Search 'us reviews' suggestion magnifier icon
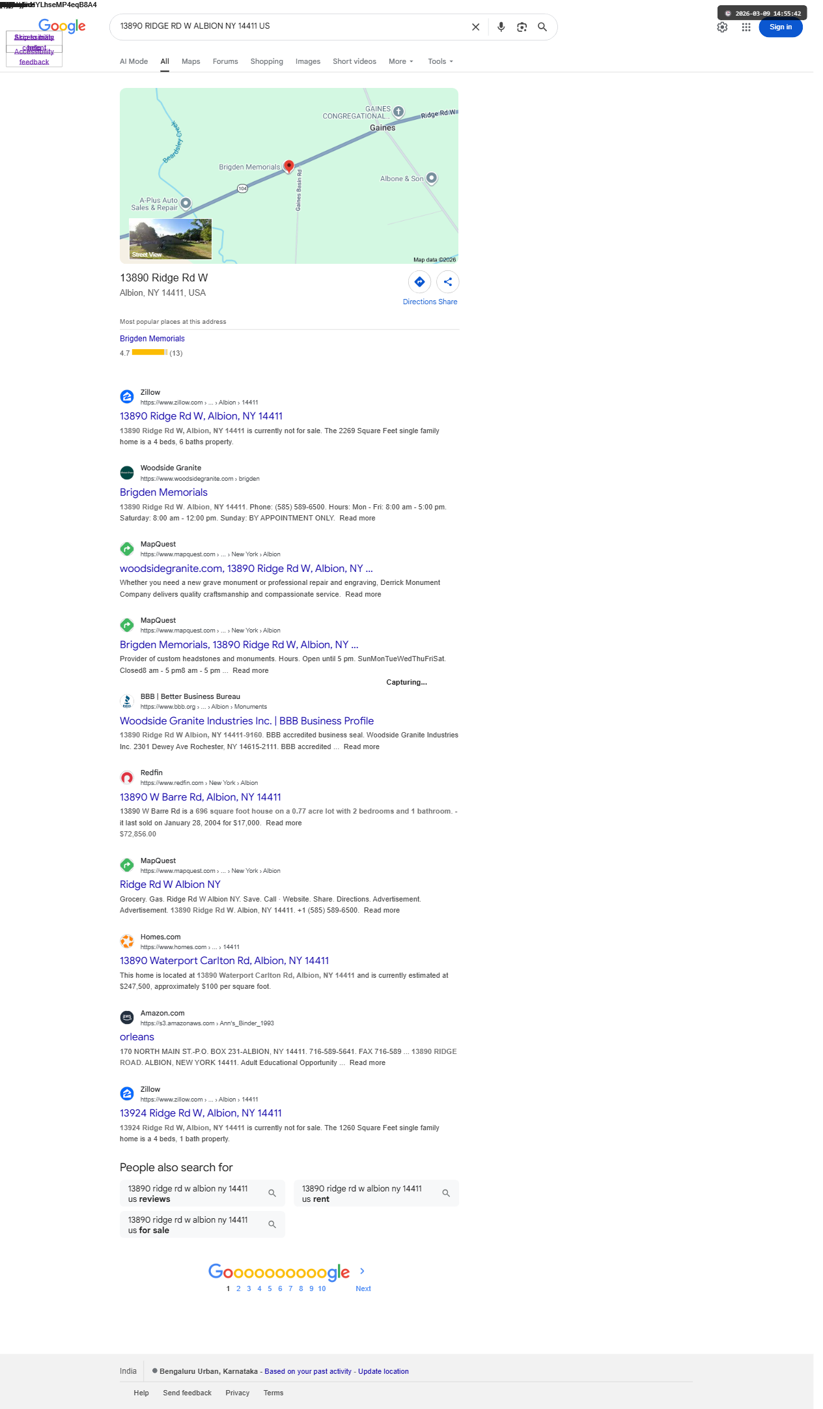Image resolution: width=823 pixels, height=1409 pixels. [x=272, y=1193]
